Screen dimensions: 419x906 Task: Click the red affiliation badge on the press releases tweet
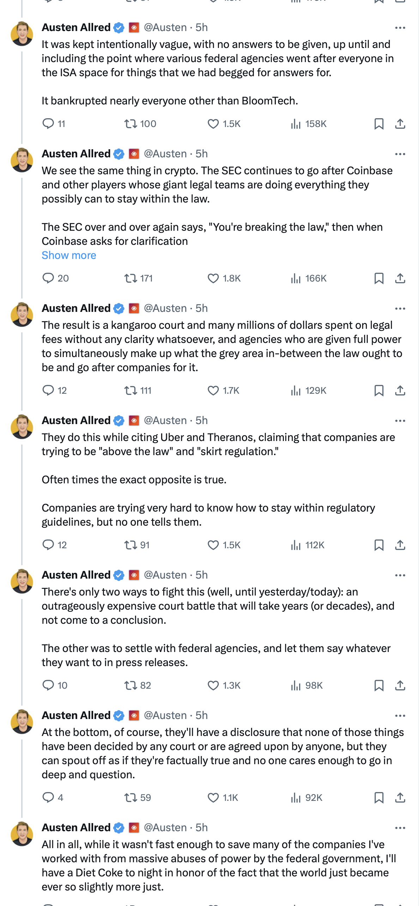[x=134, y=575]
